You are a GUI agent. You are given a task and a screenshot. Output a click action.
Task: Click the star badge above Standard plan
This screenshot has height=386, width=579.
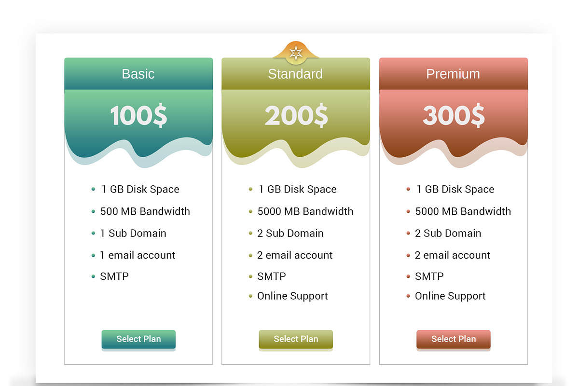(296, 53)
